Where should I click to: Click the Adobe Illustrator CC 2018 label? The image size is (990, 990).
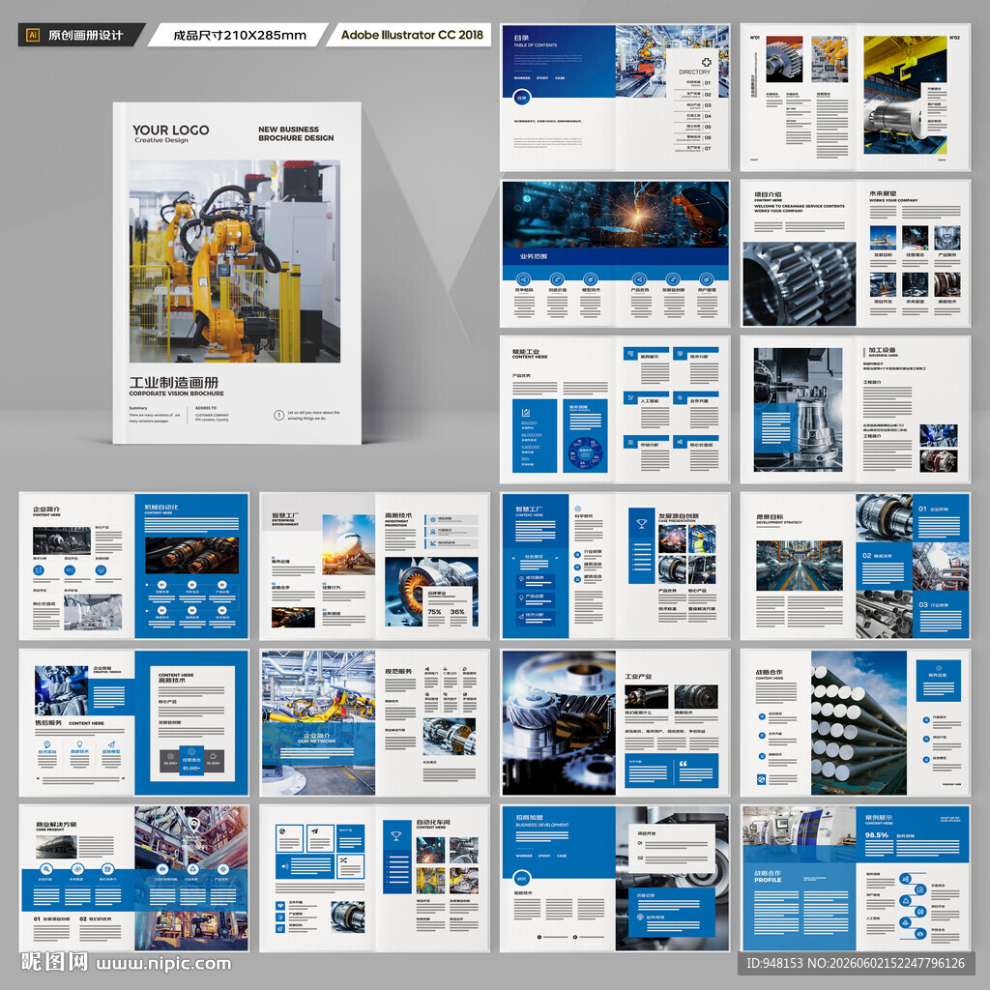pos(412,35)
